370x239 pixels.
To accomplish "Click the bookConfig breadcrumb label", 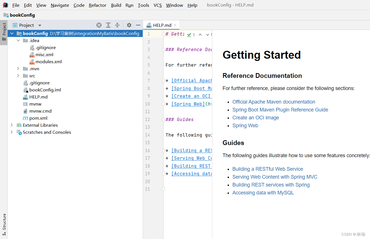I will click(x=22, y=15).
